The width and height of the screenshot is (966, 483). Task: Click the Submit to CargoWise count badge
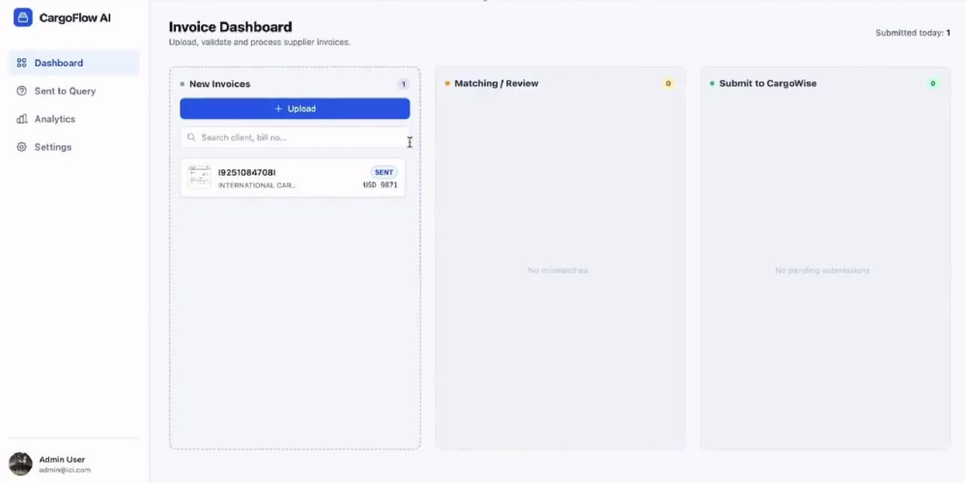933,84
